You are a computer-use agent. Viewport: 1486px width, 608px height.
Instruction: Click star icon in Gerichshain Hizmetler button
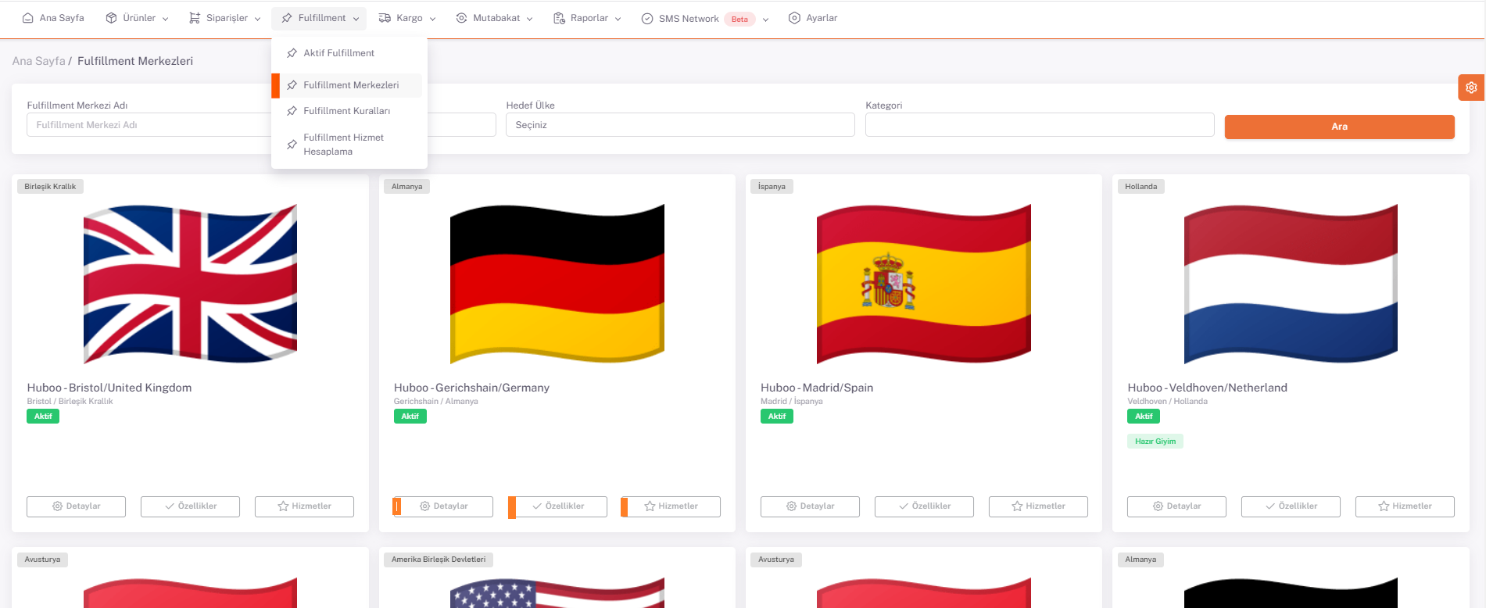click(x=650, y=506)
